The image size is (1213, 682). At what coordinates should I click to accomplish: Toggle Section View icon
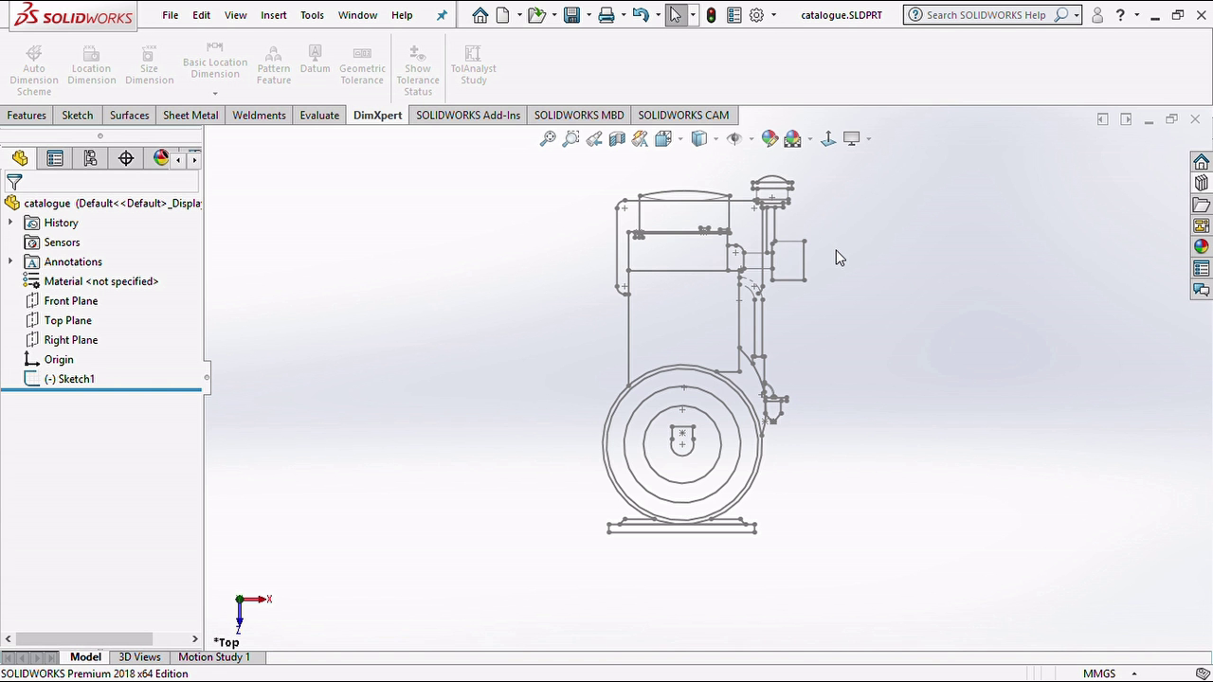pos(617,139)
